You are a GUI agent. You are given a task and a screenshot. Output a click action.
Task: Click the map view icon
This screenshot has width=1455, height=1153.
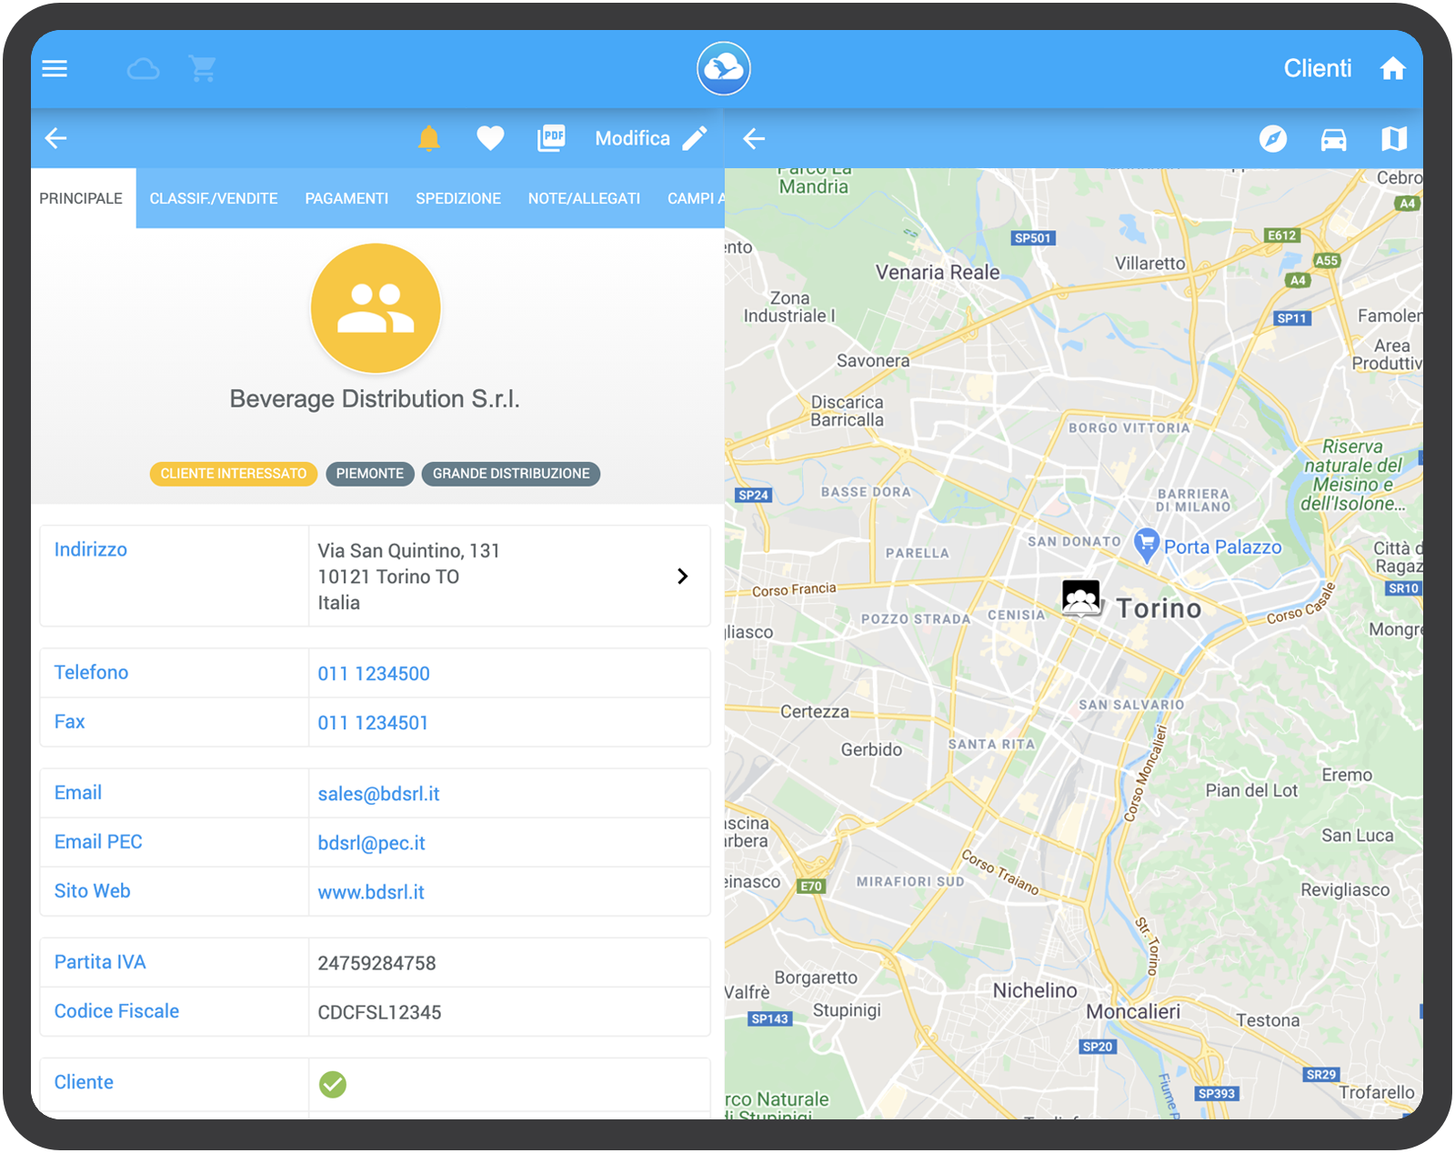pyautogui.click(x=1394, y=138)
